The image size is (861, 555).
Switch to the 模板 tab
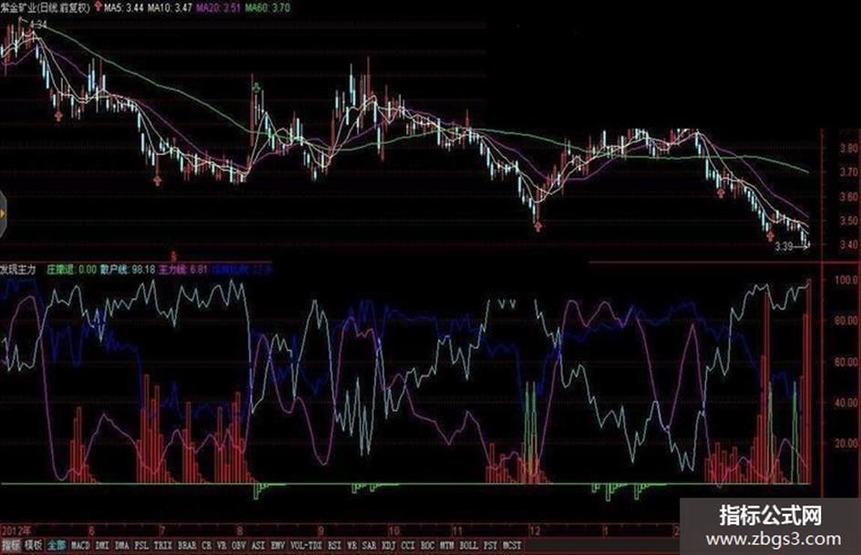(x=33, y=546)
